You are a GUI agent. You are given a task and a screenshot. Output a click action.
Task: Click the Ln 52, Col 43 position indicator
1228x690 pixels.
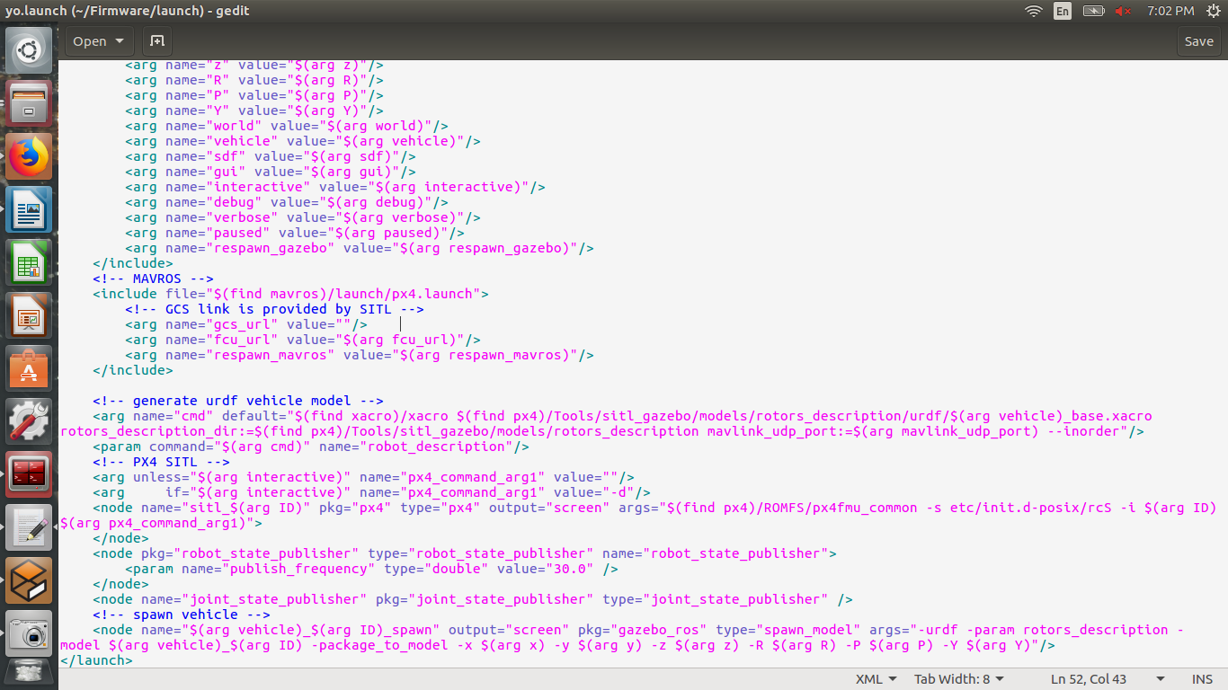coord(1089,679)
